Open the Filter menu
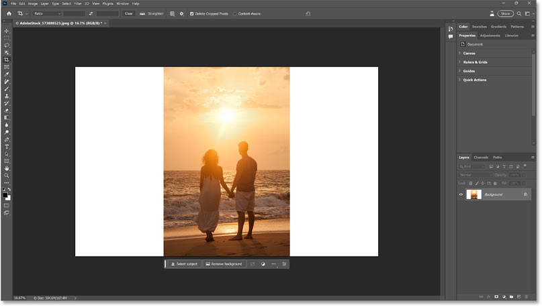This screenshot has width=542, height=307. 78,3
